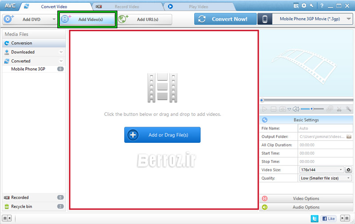Switch to the Record Video tab
The height and width of the screenshot is (224, 355).
(127, 7)
